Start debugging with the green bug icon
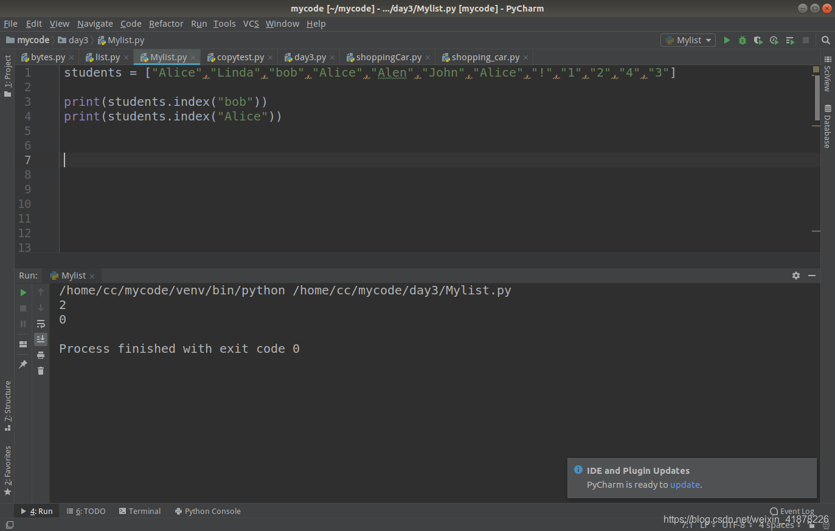 pos(743,40)
